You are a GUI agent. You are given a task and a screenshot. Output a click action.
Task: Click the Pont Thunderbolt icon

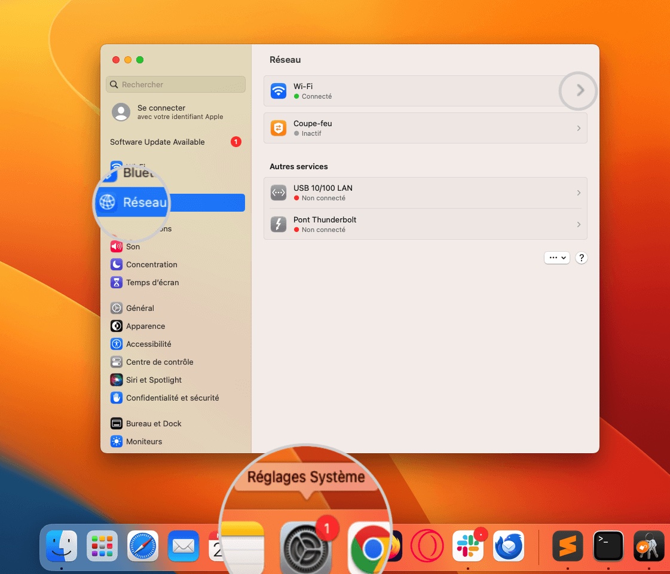tap(279, 224)
